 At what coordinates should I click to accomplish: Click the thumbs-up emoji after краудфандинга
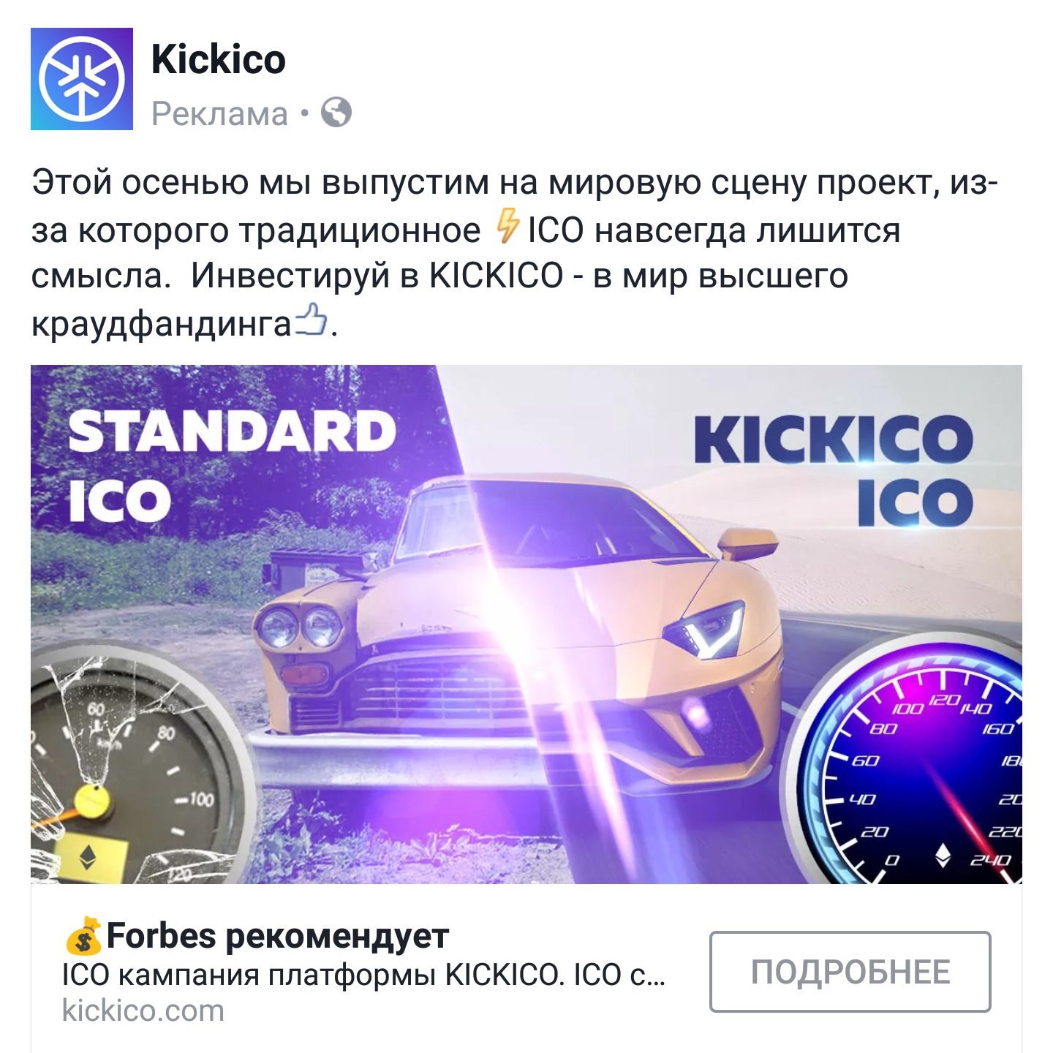coord(310,320)
